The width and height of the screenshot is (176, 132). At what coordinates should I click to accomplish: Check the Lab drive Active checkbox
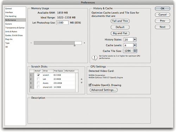38,79
